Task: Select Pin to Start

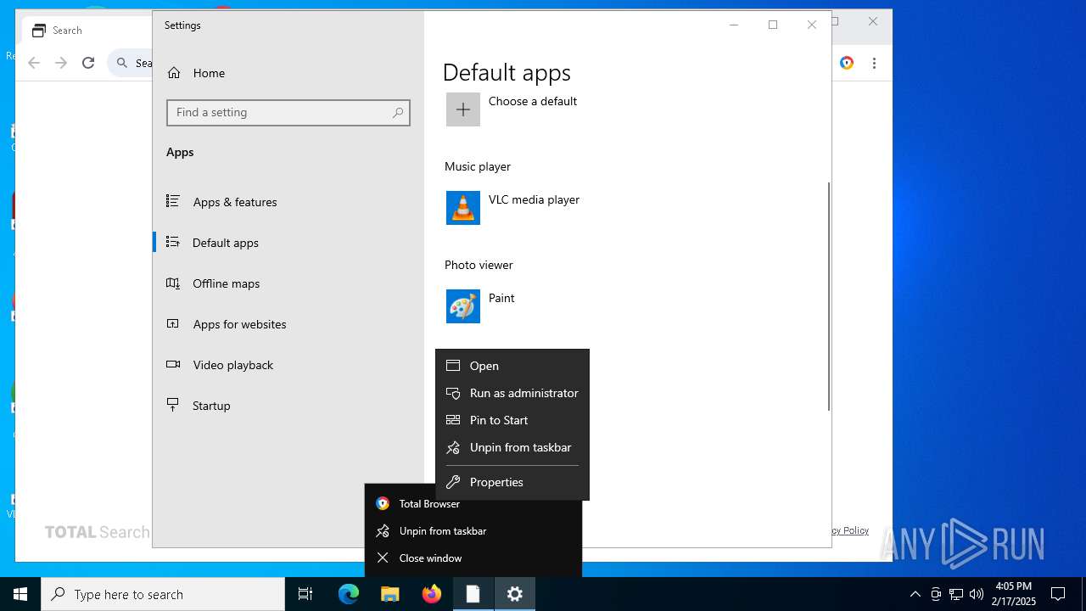Action: click(512, 420)
